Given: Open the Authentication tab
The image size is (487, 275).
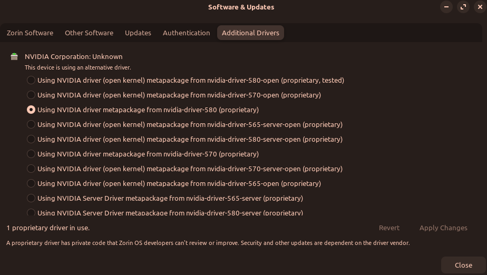Looking at the screenshot, I should pos(186,33).
